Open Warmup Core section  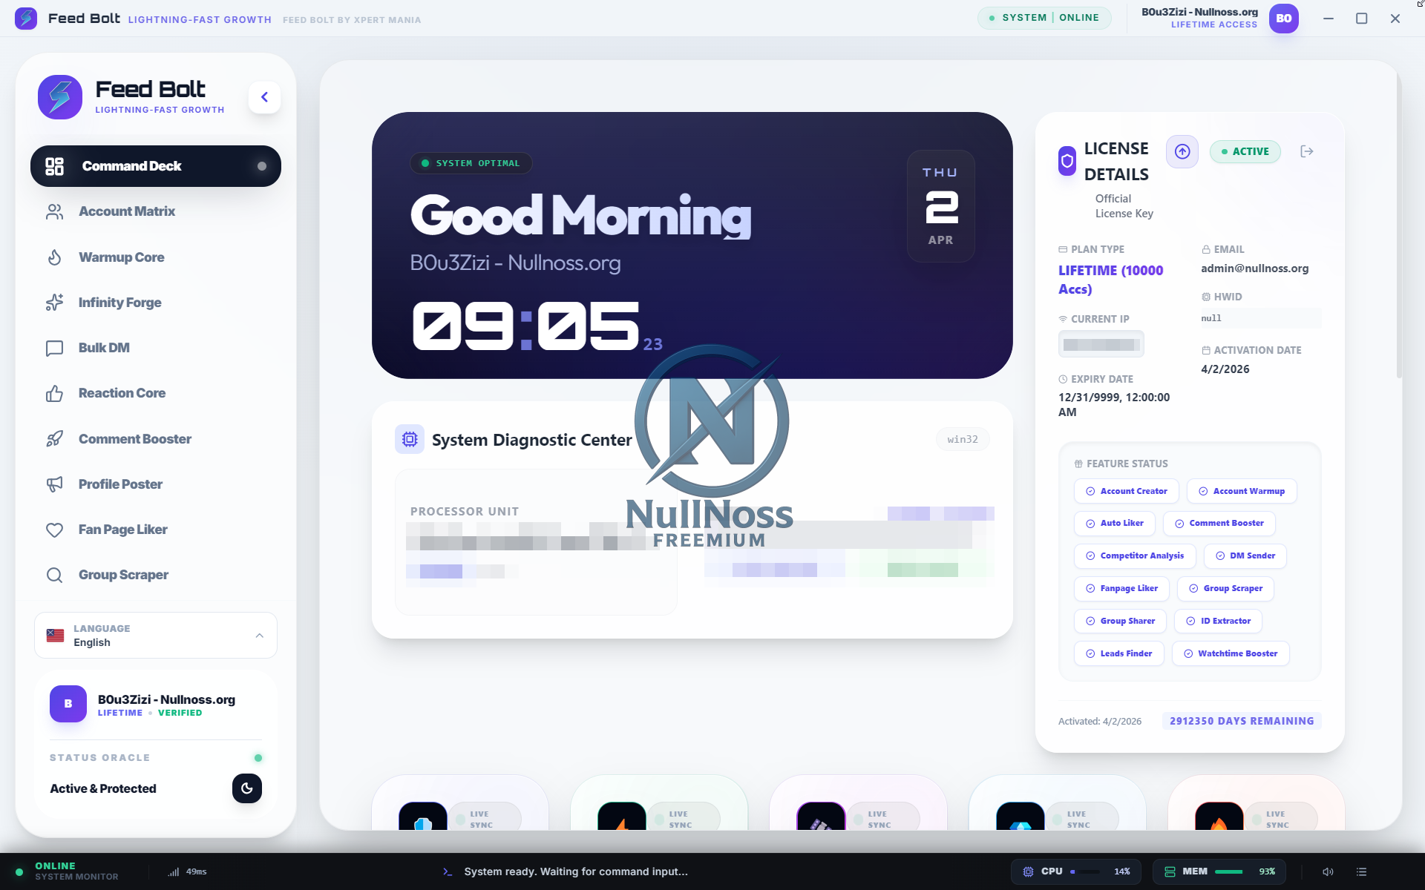point(122,257)
